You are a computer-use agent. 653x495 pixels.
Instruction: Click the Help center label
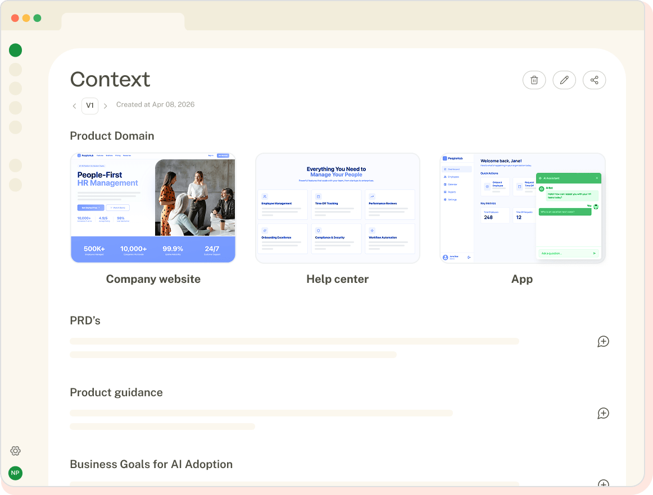coord(337,279)
